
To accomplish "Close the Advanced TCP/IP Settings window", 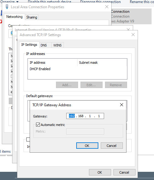I will [x=133, y=35].
